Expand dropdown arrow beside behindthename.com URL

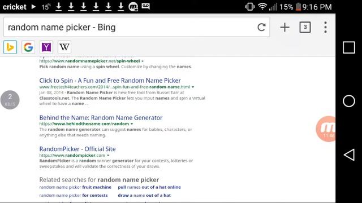pos(132,124)
